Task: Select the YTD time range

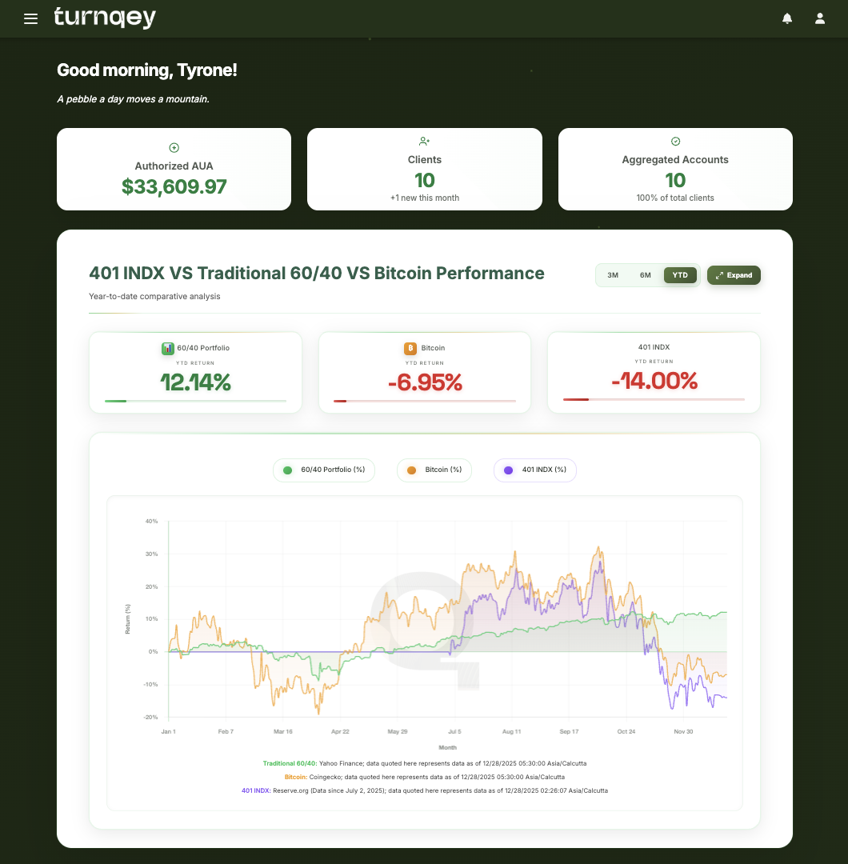Action: click(680, 275)
